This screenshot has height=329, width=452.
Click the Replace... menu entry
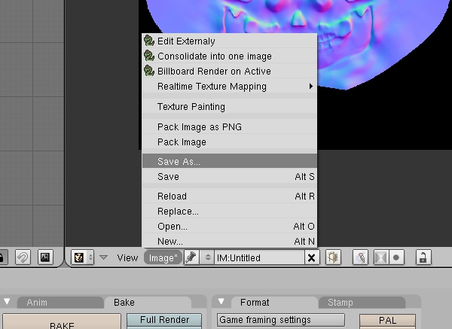tap(230, 211)
